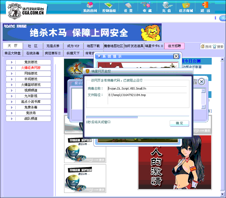
Task: Expand 火爆篮球游戏 category arrow
Action: click(x=12, y=85)
